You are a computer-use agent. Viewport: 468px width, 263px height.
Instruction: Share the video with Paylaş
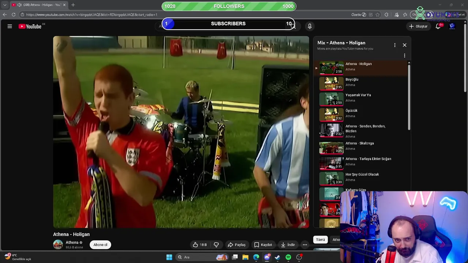(x=237, y=245)
